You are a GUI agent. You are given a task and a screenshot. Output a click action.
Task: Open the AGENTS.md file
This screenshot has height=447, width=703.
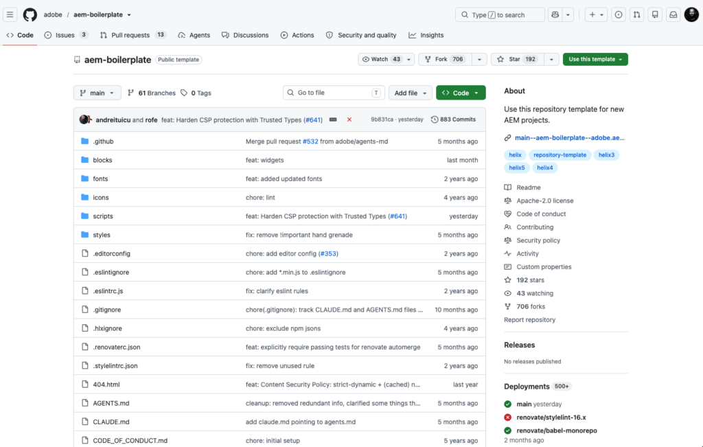(111, 403)
